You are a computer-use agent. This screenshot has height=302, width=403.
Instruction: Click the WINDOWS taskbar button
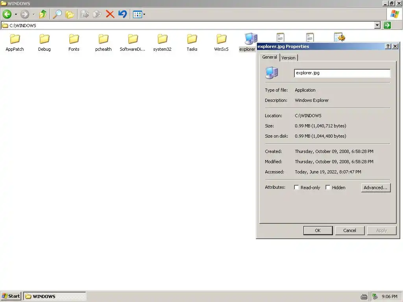coord(54,296)
